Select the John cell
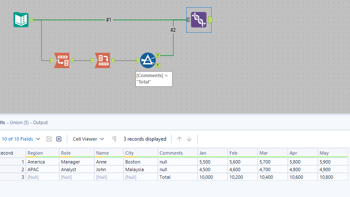The width and height of the screenshot is (350, 197). click(x=109, y=169)
